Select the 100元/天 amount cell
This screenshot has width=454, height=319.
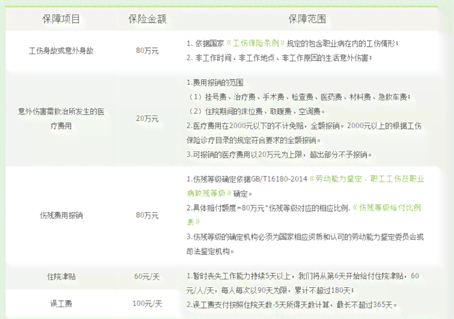(x=147, y=303)
